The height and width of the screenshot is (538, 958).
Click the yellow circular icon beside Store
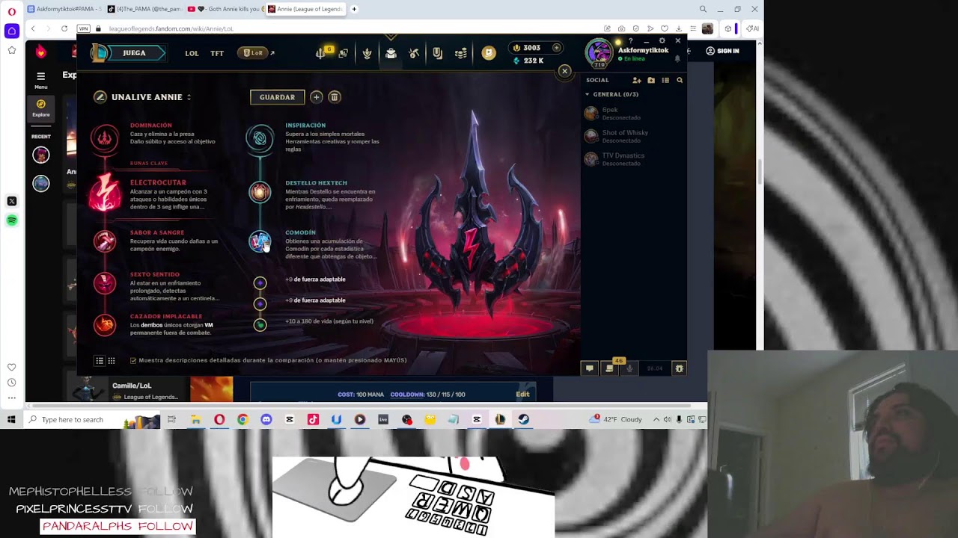click(489, 53)
